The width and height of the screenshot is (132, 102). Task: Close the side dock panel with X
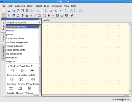[40, 19]
